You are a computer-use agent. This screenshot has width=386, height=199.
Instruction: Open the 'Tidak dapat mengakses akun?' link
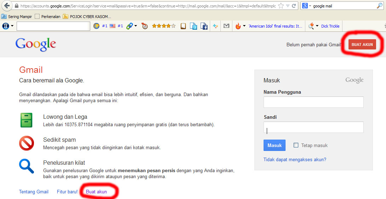295,160
